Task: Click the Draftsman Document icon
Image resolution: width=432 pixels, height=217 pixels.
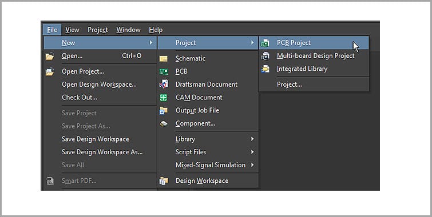Action: pos(164,84)
